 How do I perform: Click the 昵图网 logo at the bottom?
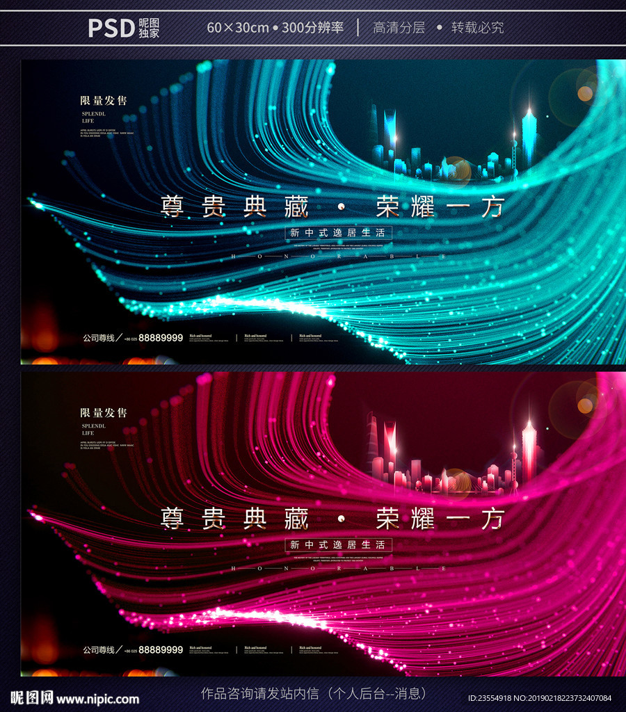pyautogui.click(x=32, y=698)
